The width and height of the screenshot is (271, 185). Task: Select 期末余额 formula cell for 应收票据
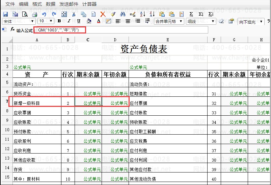88,111
